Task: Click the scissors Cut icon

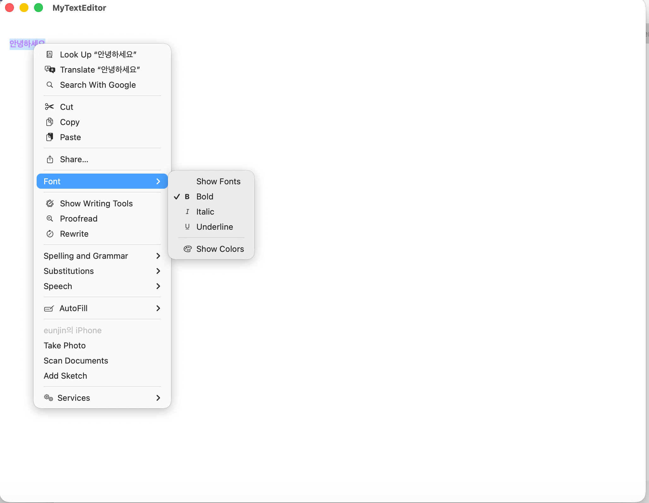Action: click(50, 107)
